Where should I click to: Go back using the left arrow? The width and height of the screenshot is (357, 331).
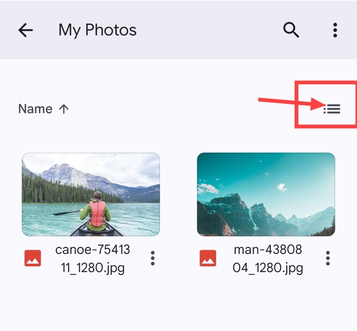(25, 30)
